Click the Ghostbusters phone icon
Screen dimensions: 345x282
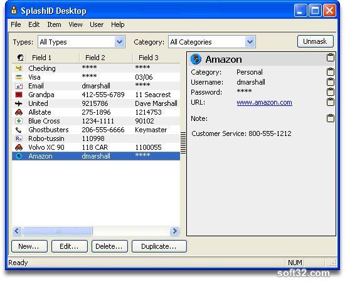pyautogui.click(x=19, y=130)
